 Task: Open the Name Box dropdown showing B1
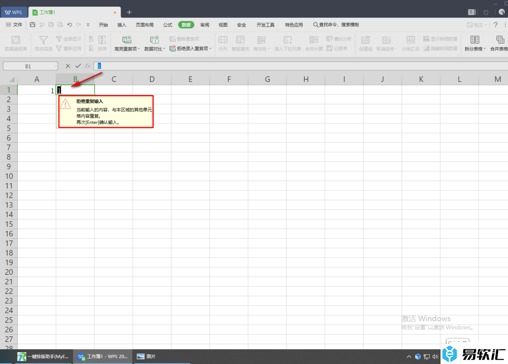[x=56, y=66]
